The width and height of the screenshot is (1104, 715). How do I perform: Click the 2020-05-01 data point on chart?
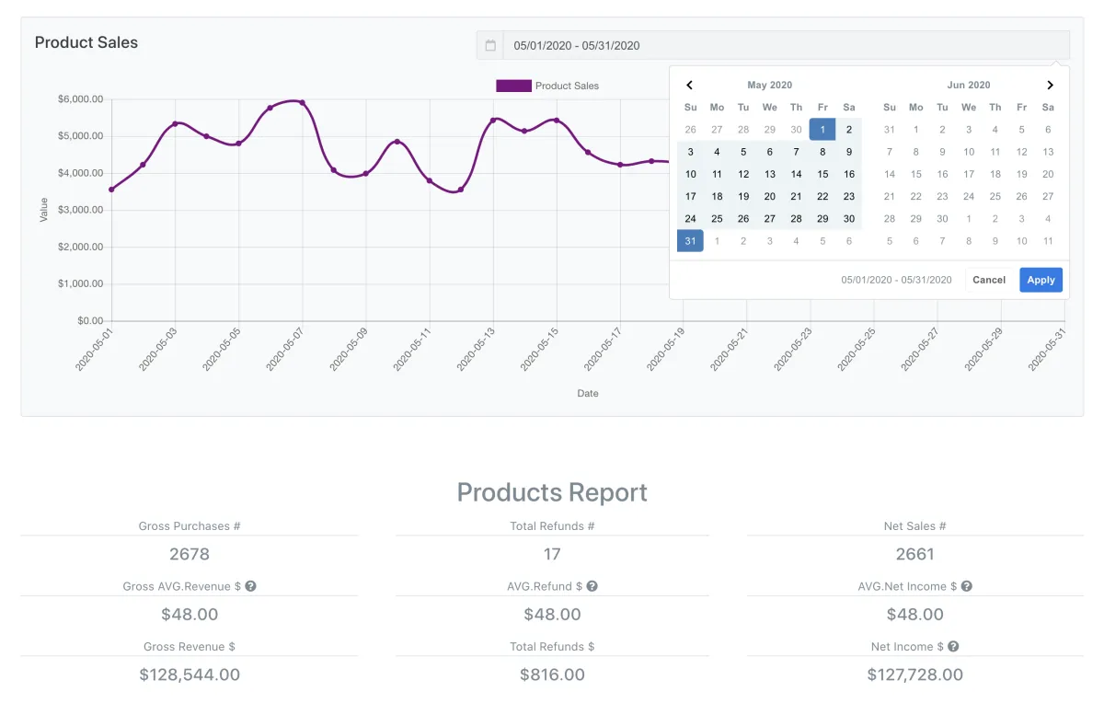111,190
